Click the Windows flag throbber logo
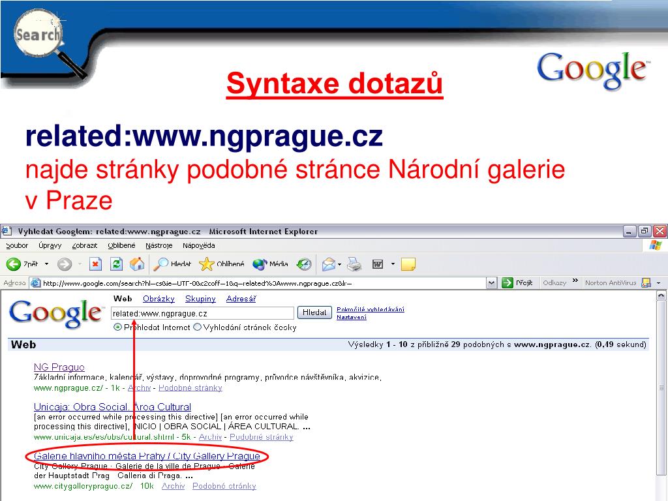This screenshot has height=501, width=668. pyautogui.click(x=656, y=245)
